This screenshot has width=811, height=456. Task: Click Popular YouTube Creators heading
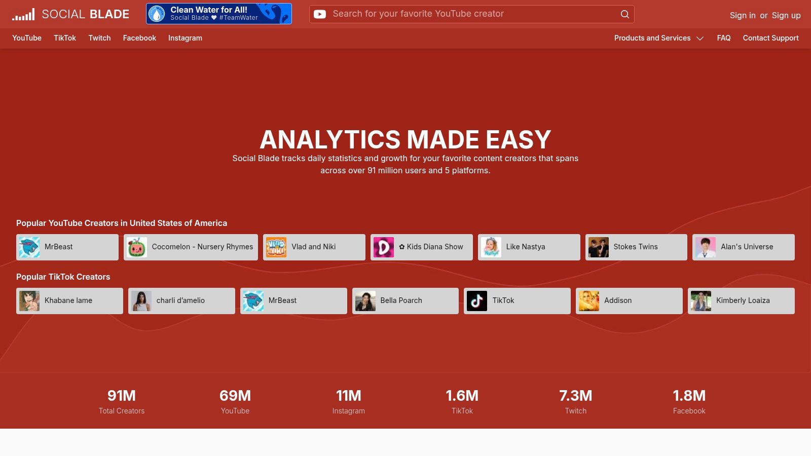tap(122, 223)
